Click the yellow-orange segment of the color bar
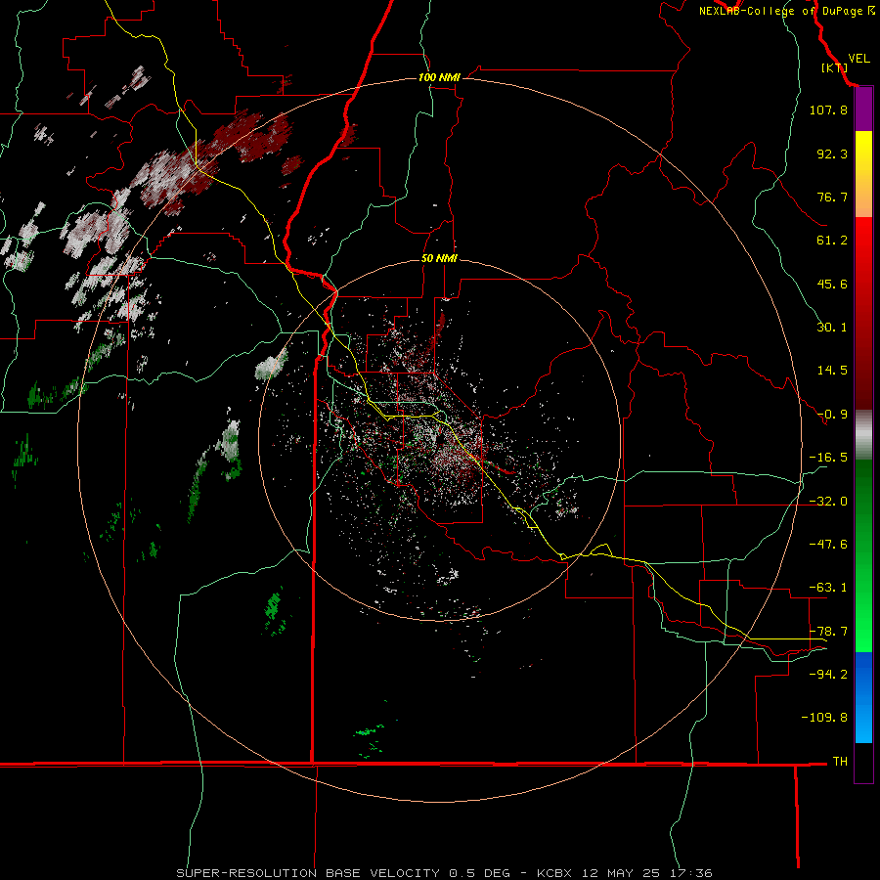 863,174
